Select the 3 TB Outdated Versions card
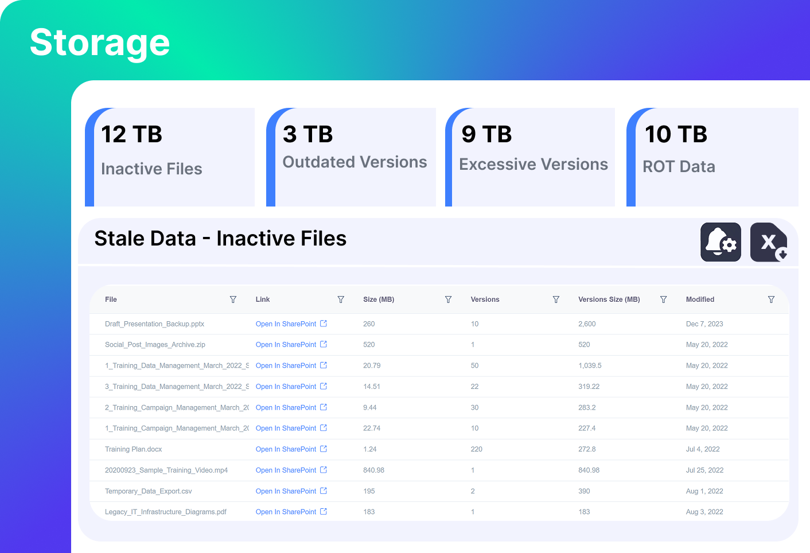Image resolution: width=810 pixels, height=553 pixels. tap(352, 157)
